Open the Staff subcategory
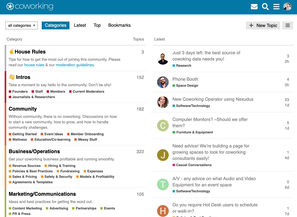This screenshot has height=217, width=297. point(37,91)
